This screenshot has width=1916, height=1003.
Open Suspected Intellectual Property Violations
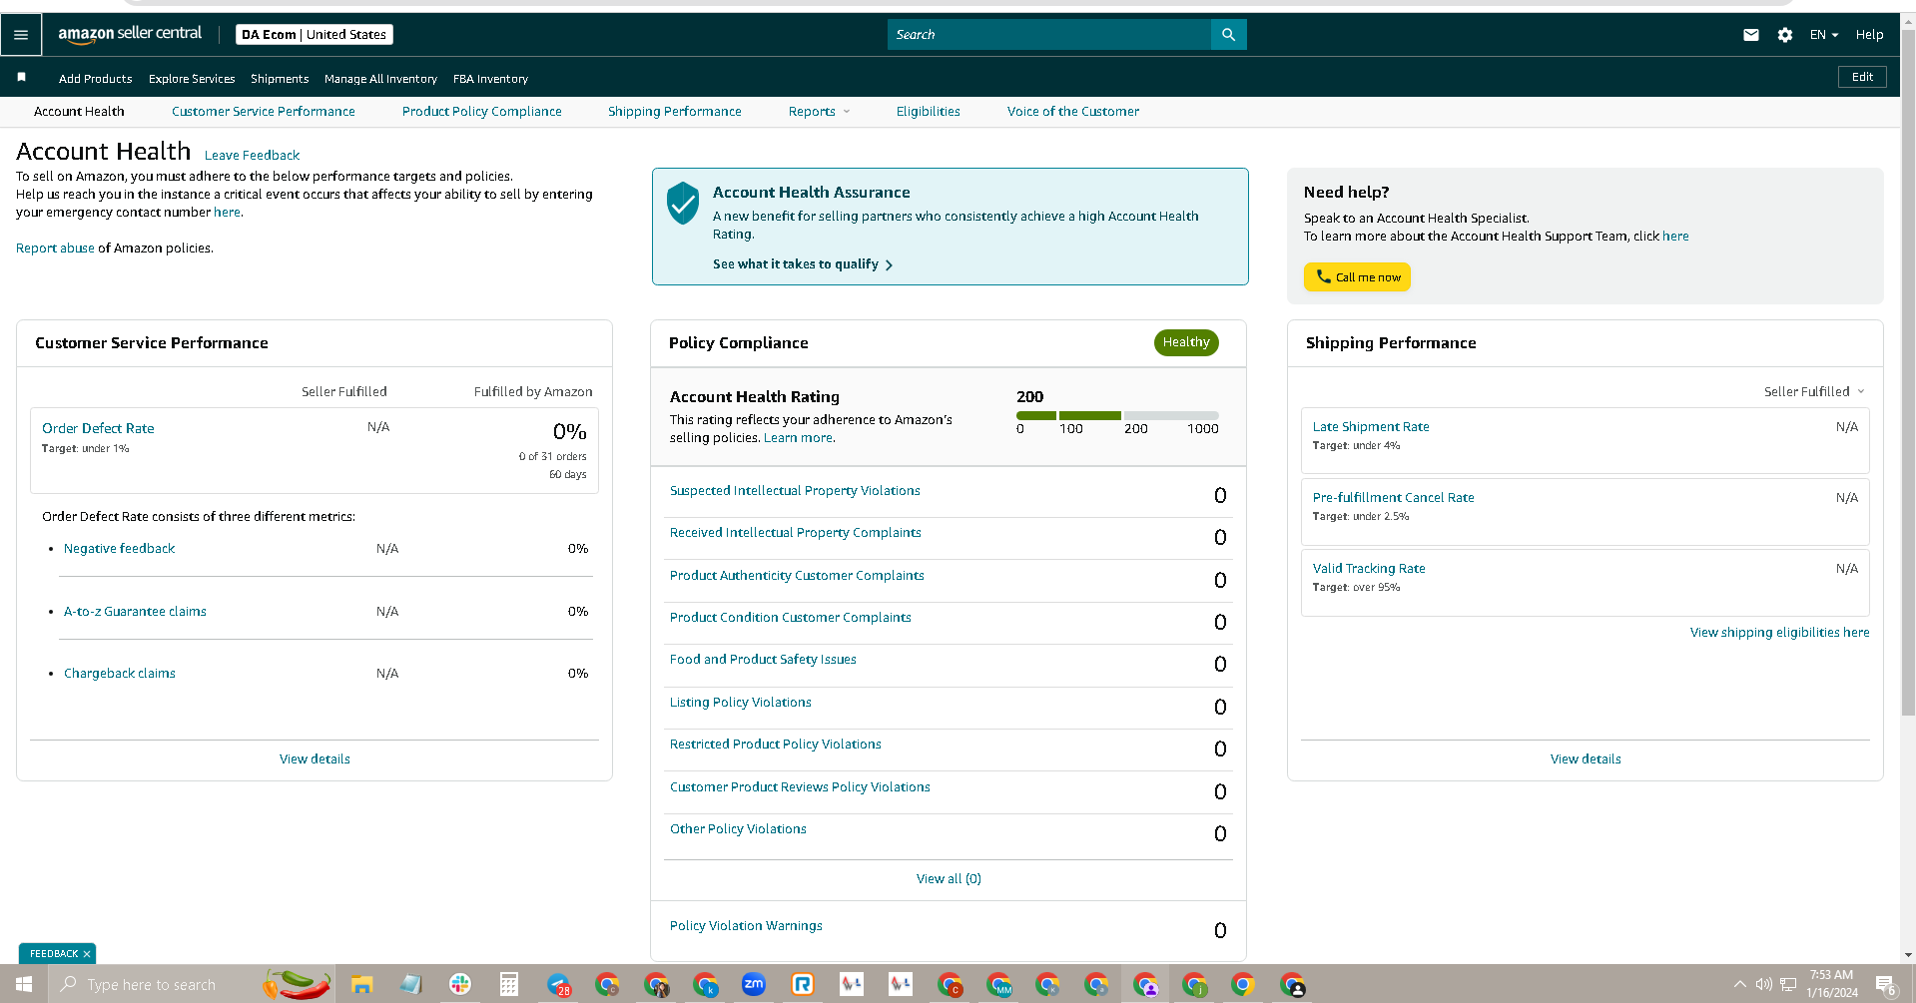click(x=795, y=491)
